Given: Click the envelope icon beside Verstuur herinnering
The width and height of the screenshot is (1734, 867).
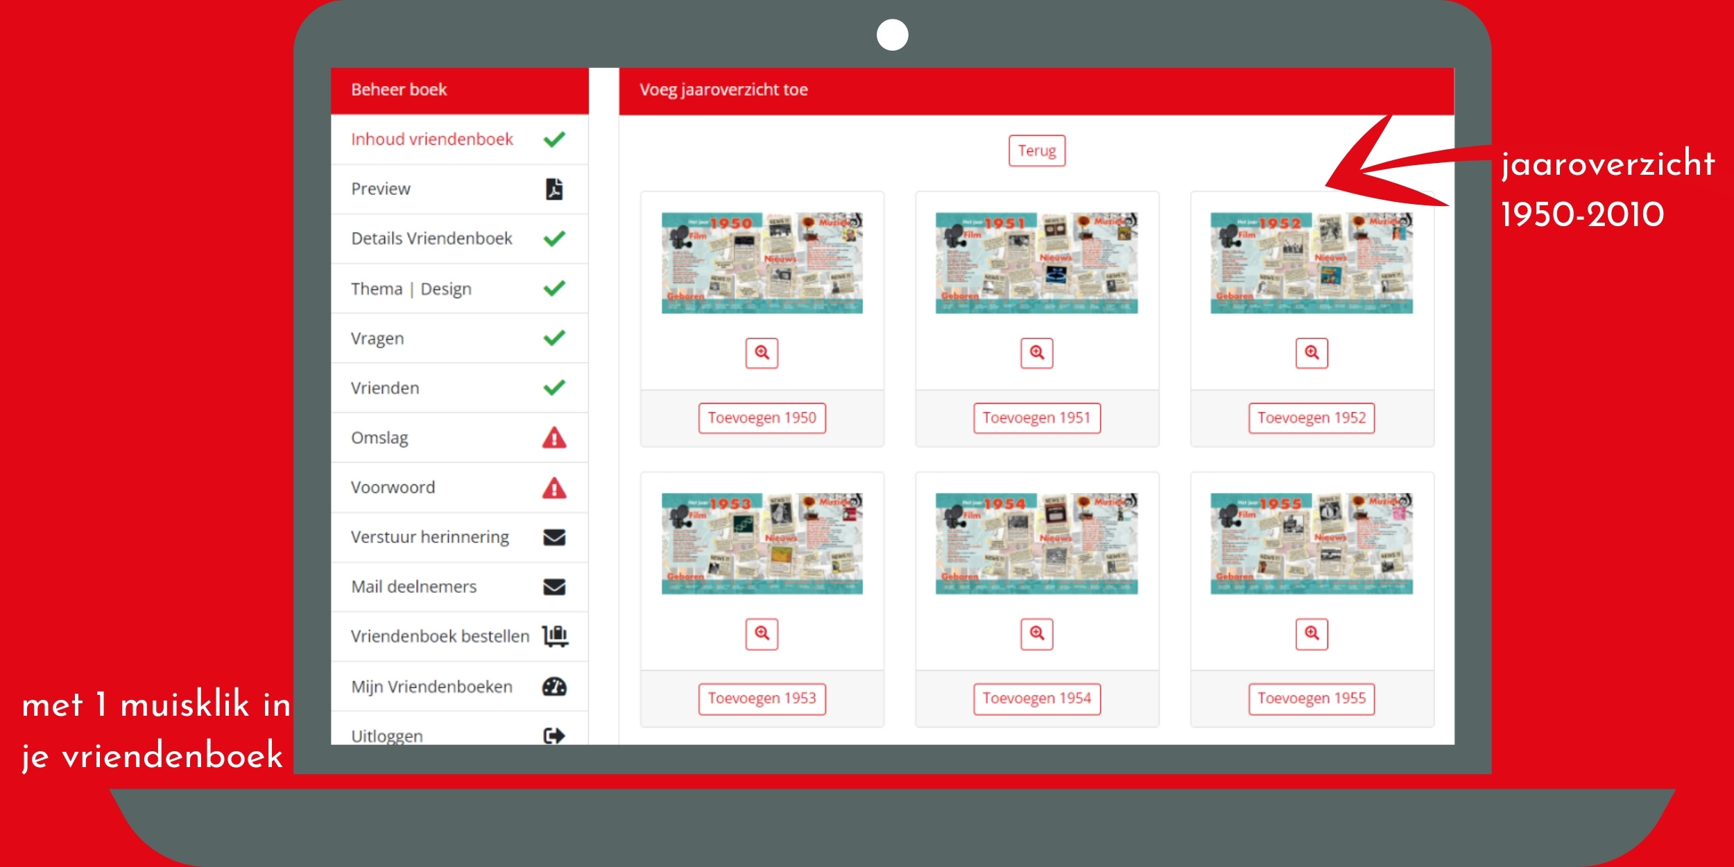Looking at the screenshot, I should tap(554, 538).
